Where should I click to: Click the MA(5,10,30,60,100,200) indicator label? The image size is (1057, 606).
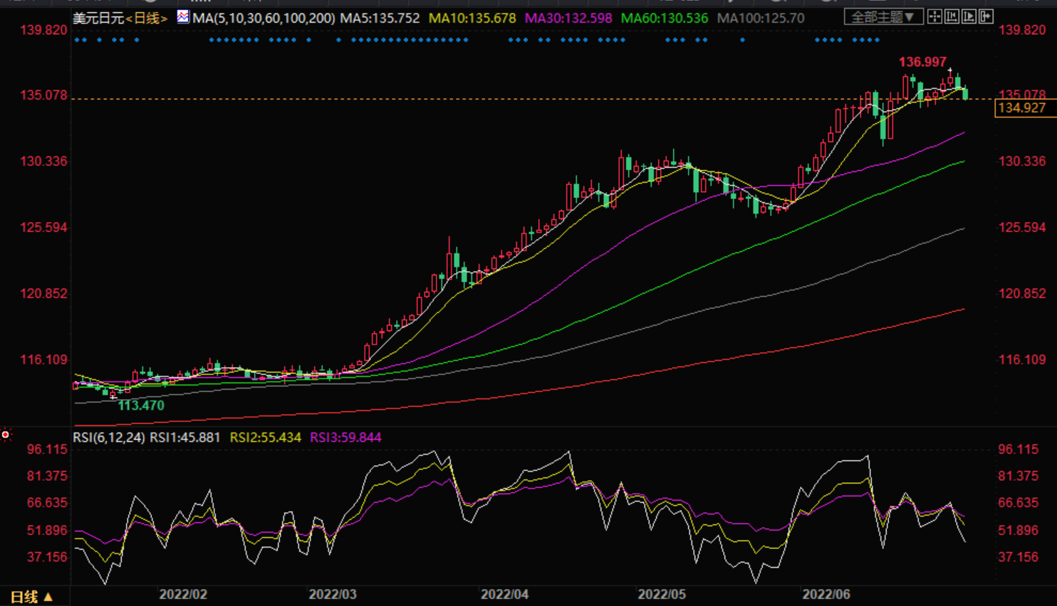(x=264, y=18)
